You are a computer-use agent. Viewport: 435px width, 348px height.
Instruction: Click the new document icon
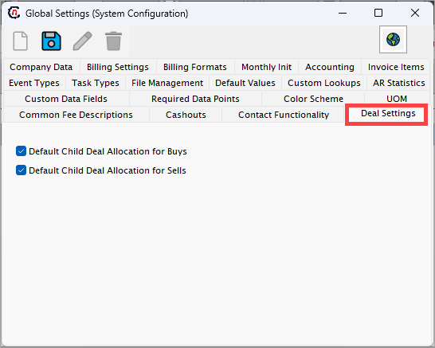tap(21, 41)
